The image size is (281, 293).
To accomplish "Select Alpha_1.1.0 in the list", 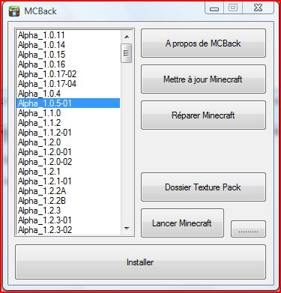I will point(68,113).
